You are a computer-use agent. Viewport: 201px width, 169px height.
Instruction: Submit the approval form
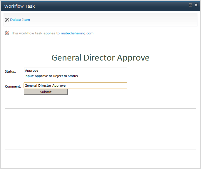(x=46, y=92)
